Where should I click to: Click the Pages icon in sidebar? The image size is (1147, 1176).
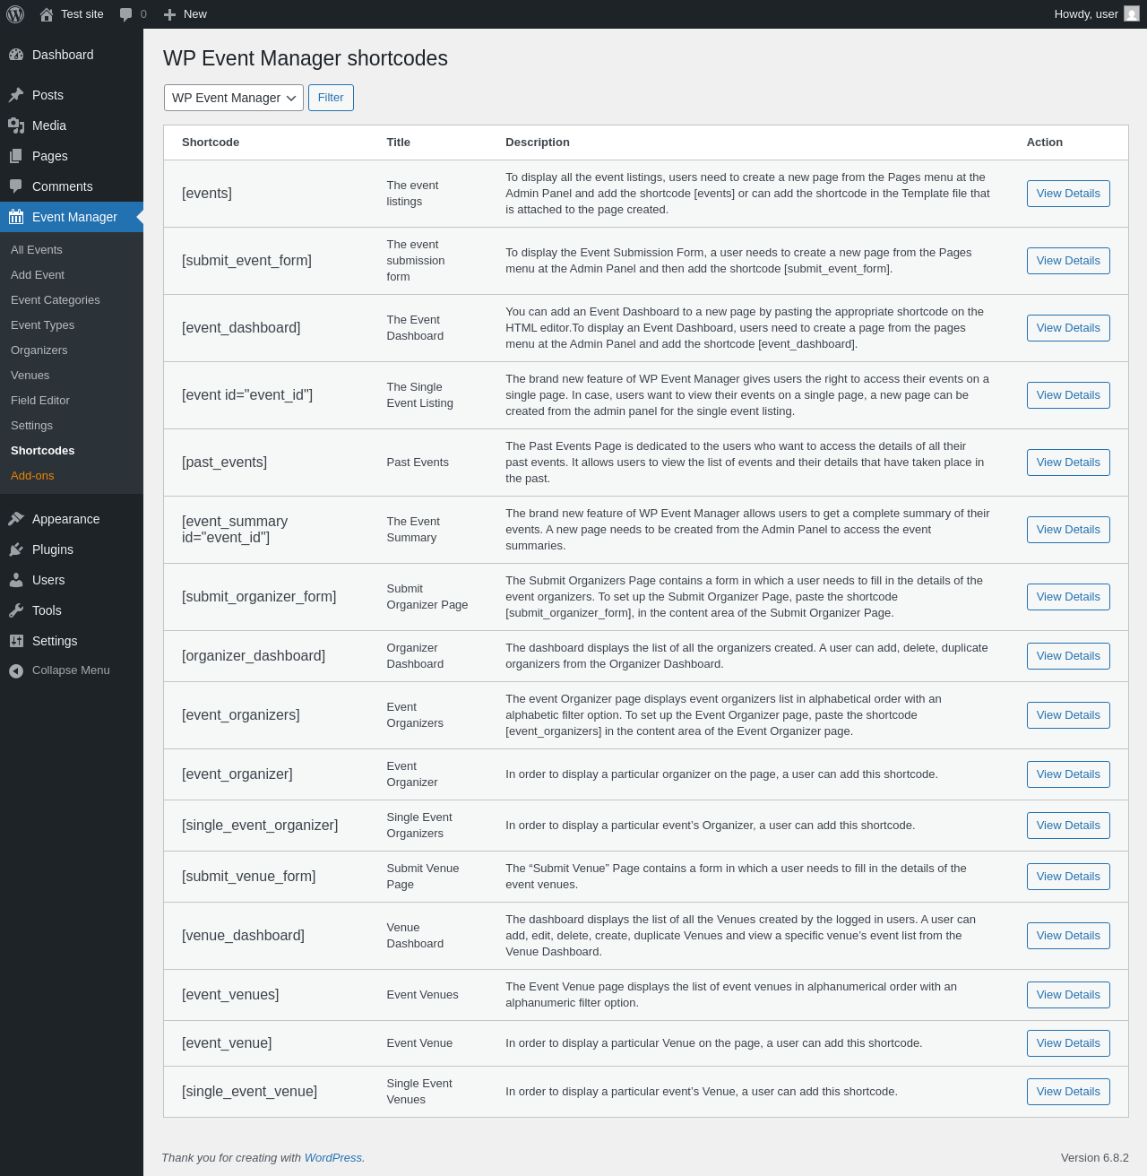pos(16,156)
